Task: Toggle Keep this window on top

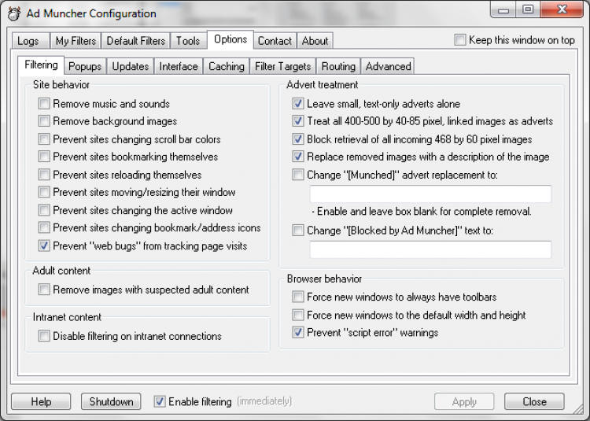Action: (460, 40)
